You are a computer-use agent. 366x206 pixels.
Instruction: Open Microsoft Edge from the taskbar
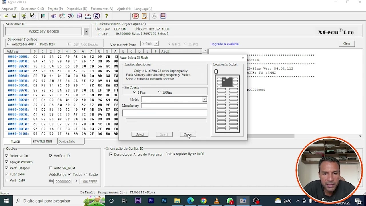tap(190, 201)
